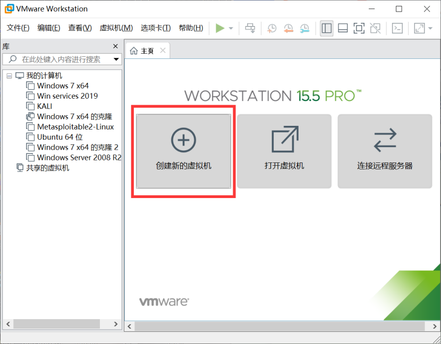Select Ubuntu 64 位 virtual machine
The image size is (441, 344).
(x=60, y=137)
